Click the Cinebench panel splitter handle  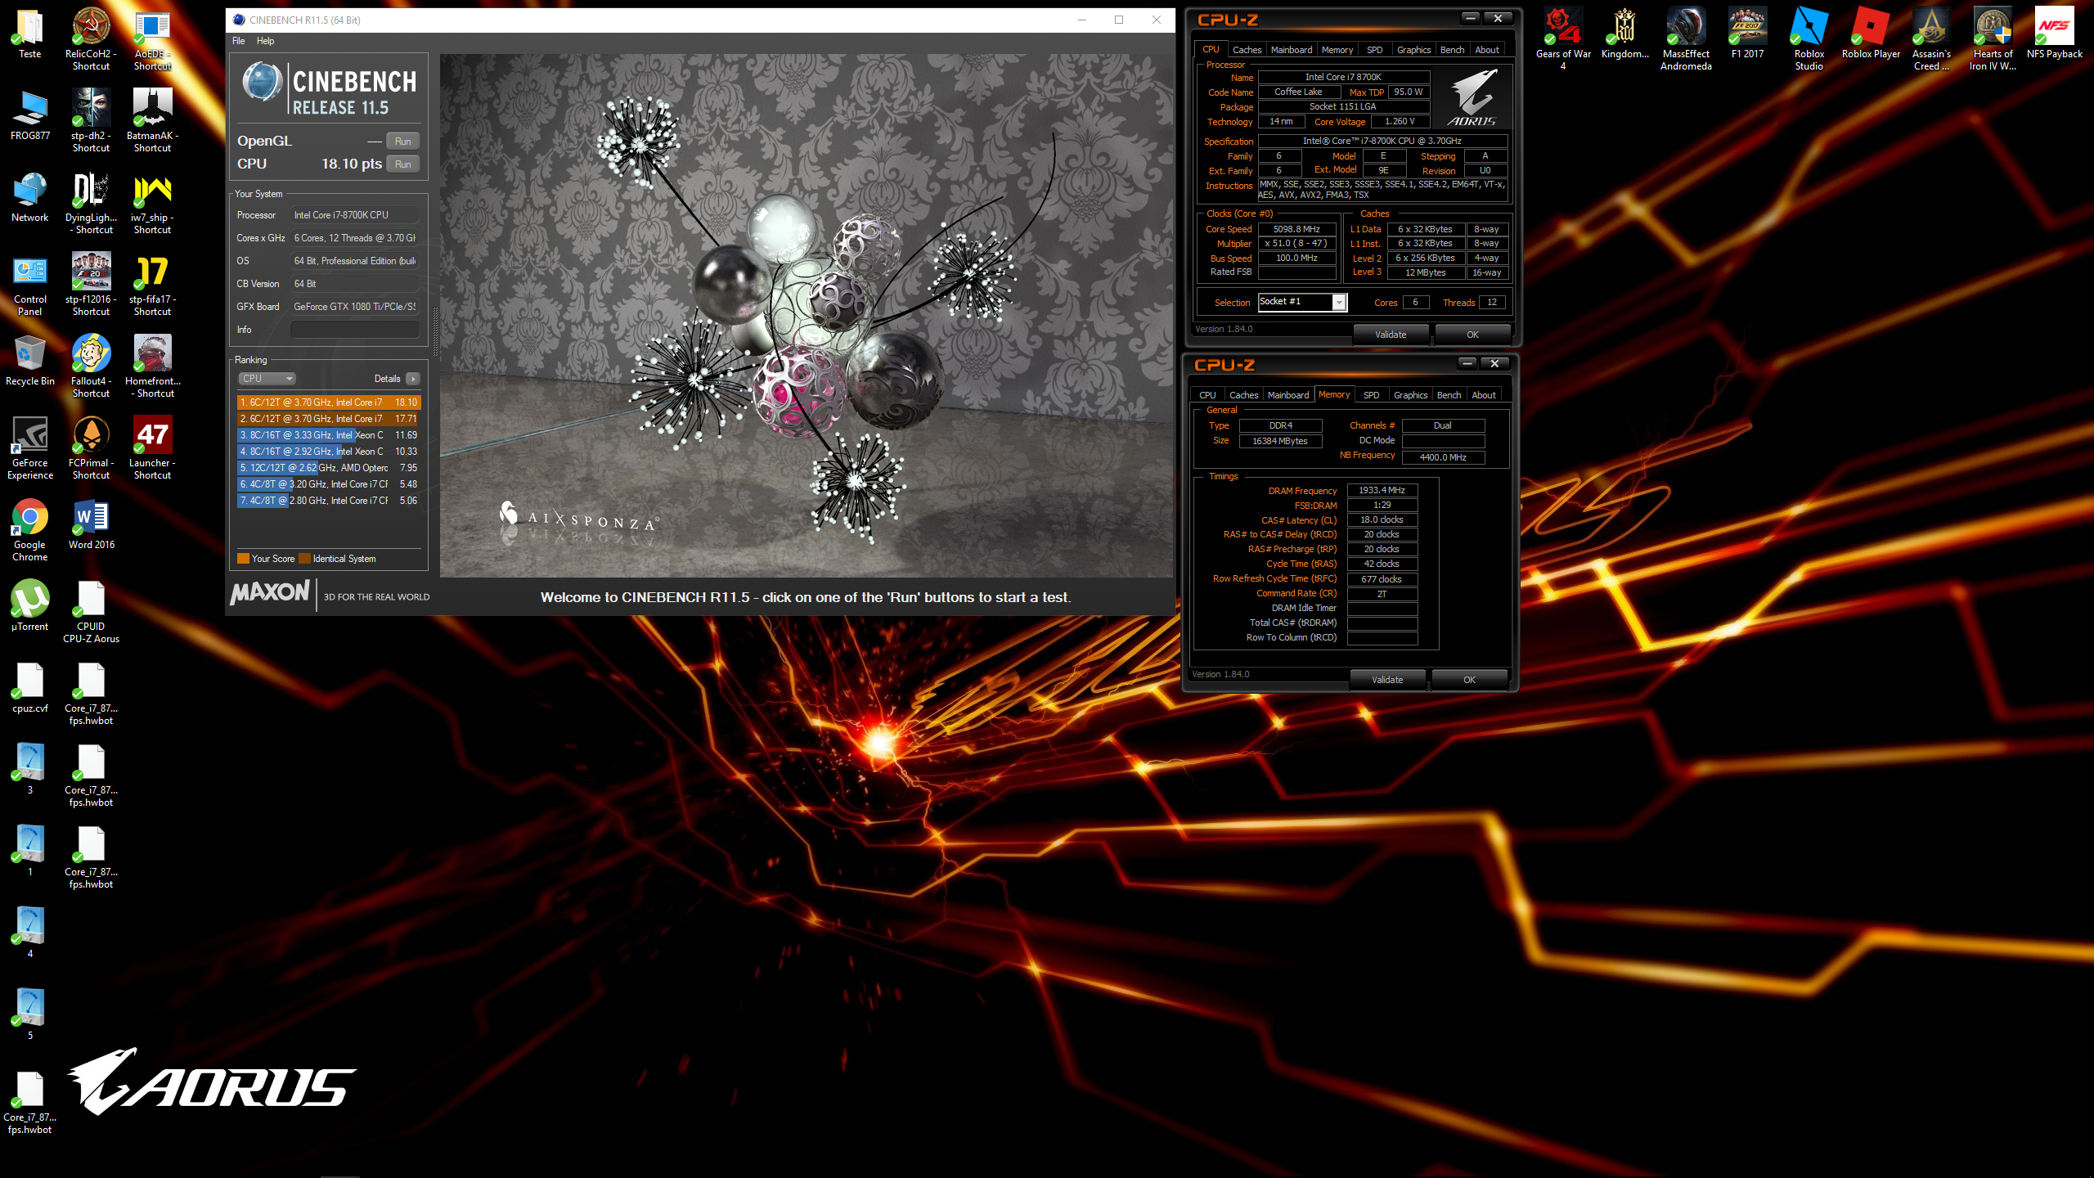point(434,332)
